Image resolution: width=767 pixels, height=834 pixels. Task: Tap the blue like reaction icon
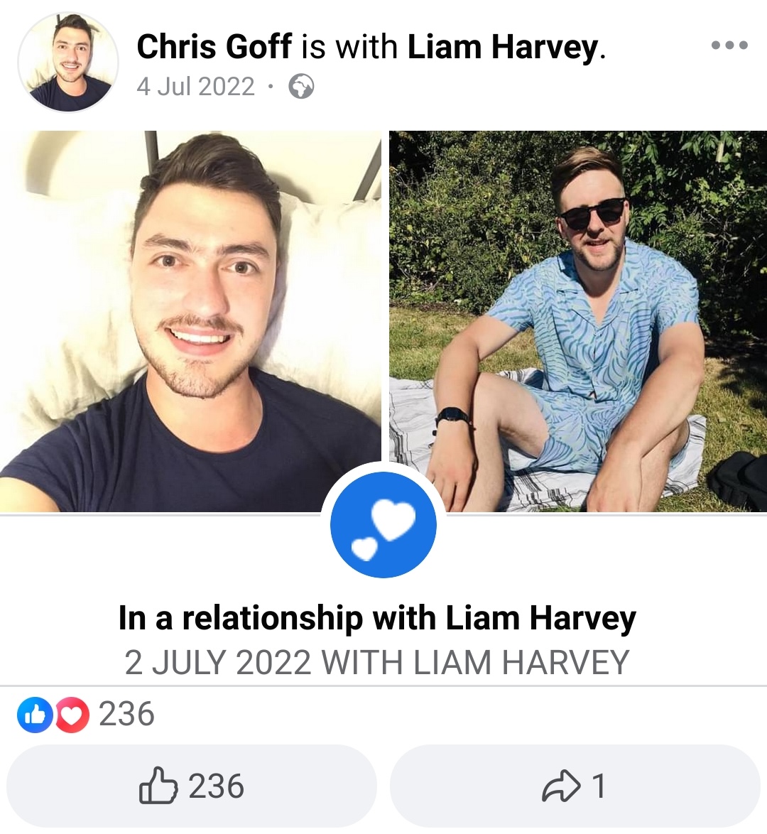pyautogui.click(x=35, y=715)
